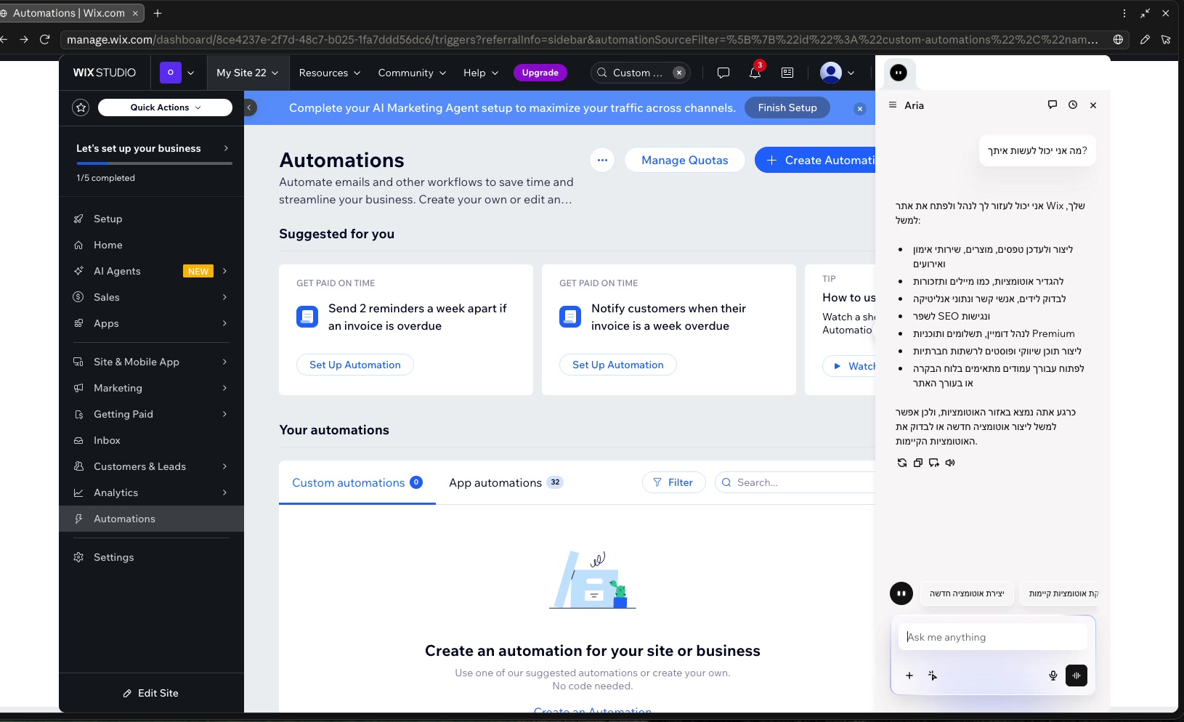Open the Quick Actions dropdown
This screenshot has width=1184, height=722.
pos(165,108)
